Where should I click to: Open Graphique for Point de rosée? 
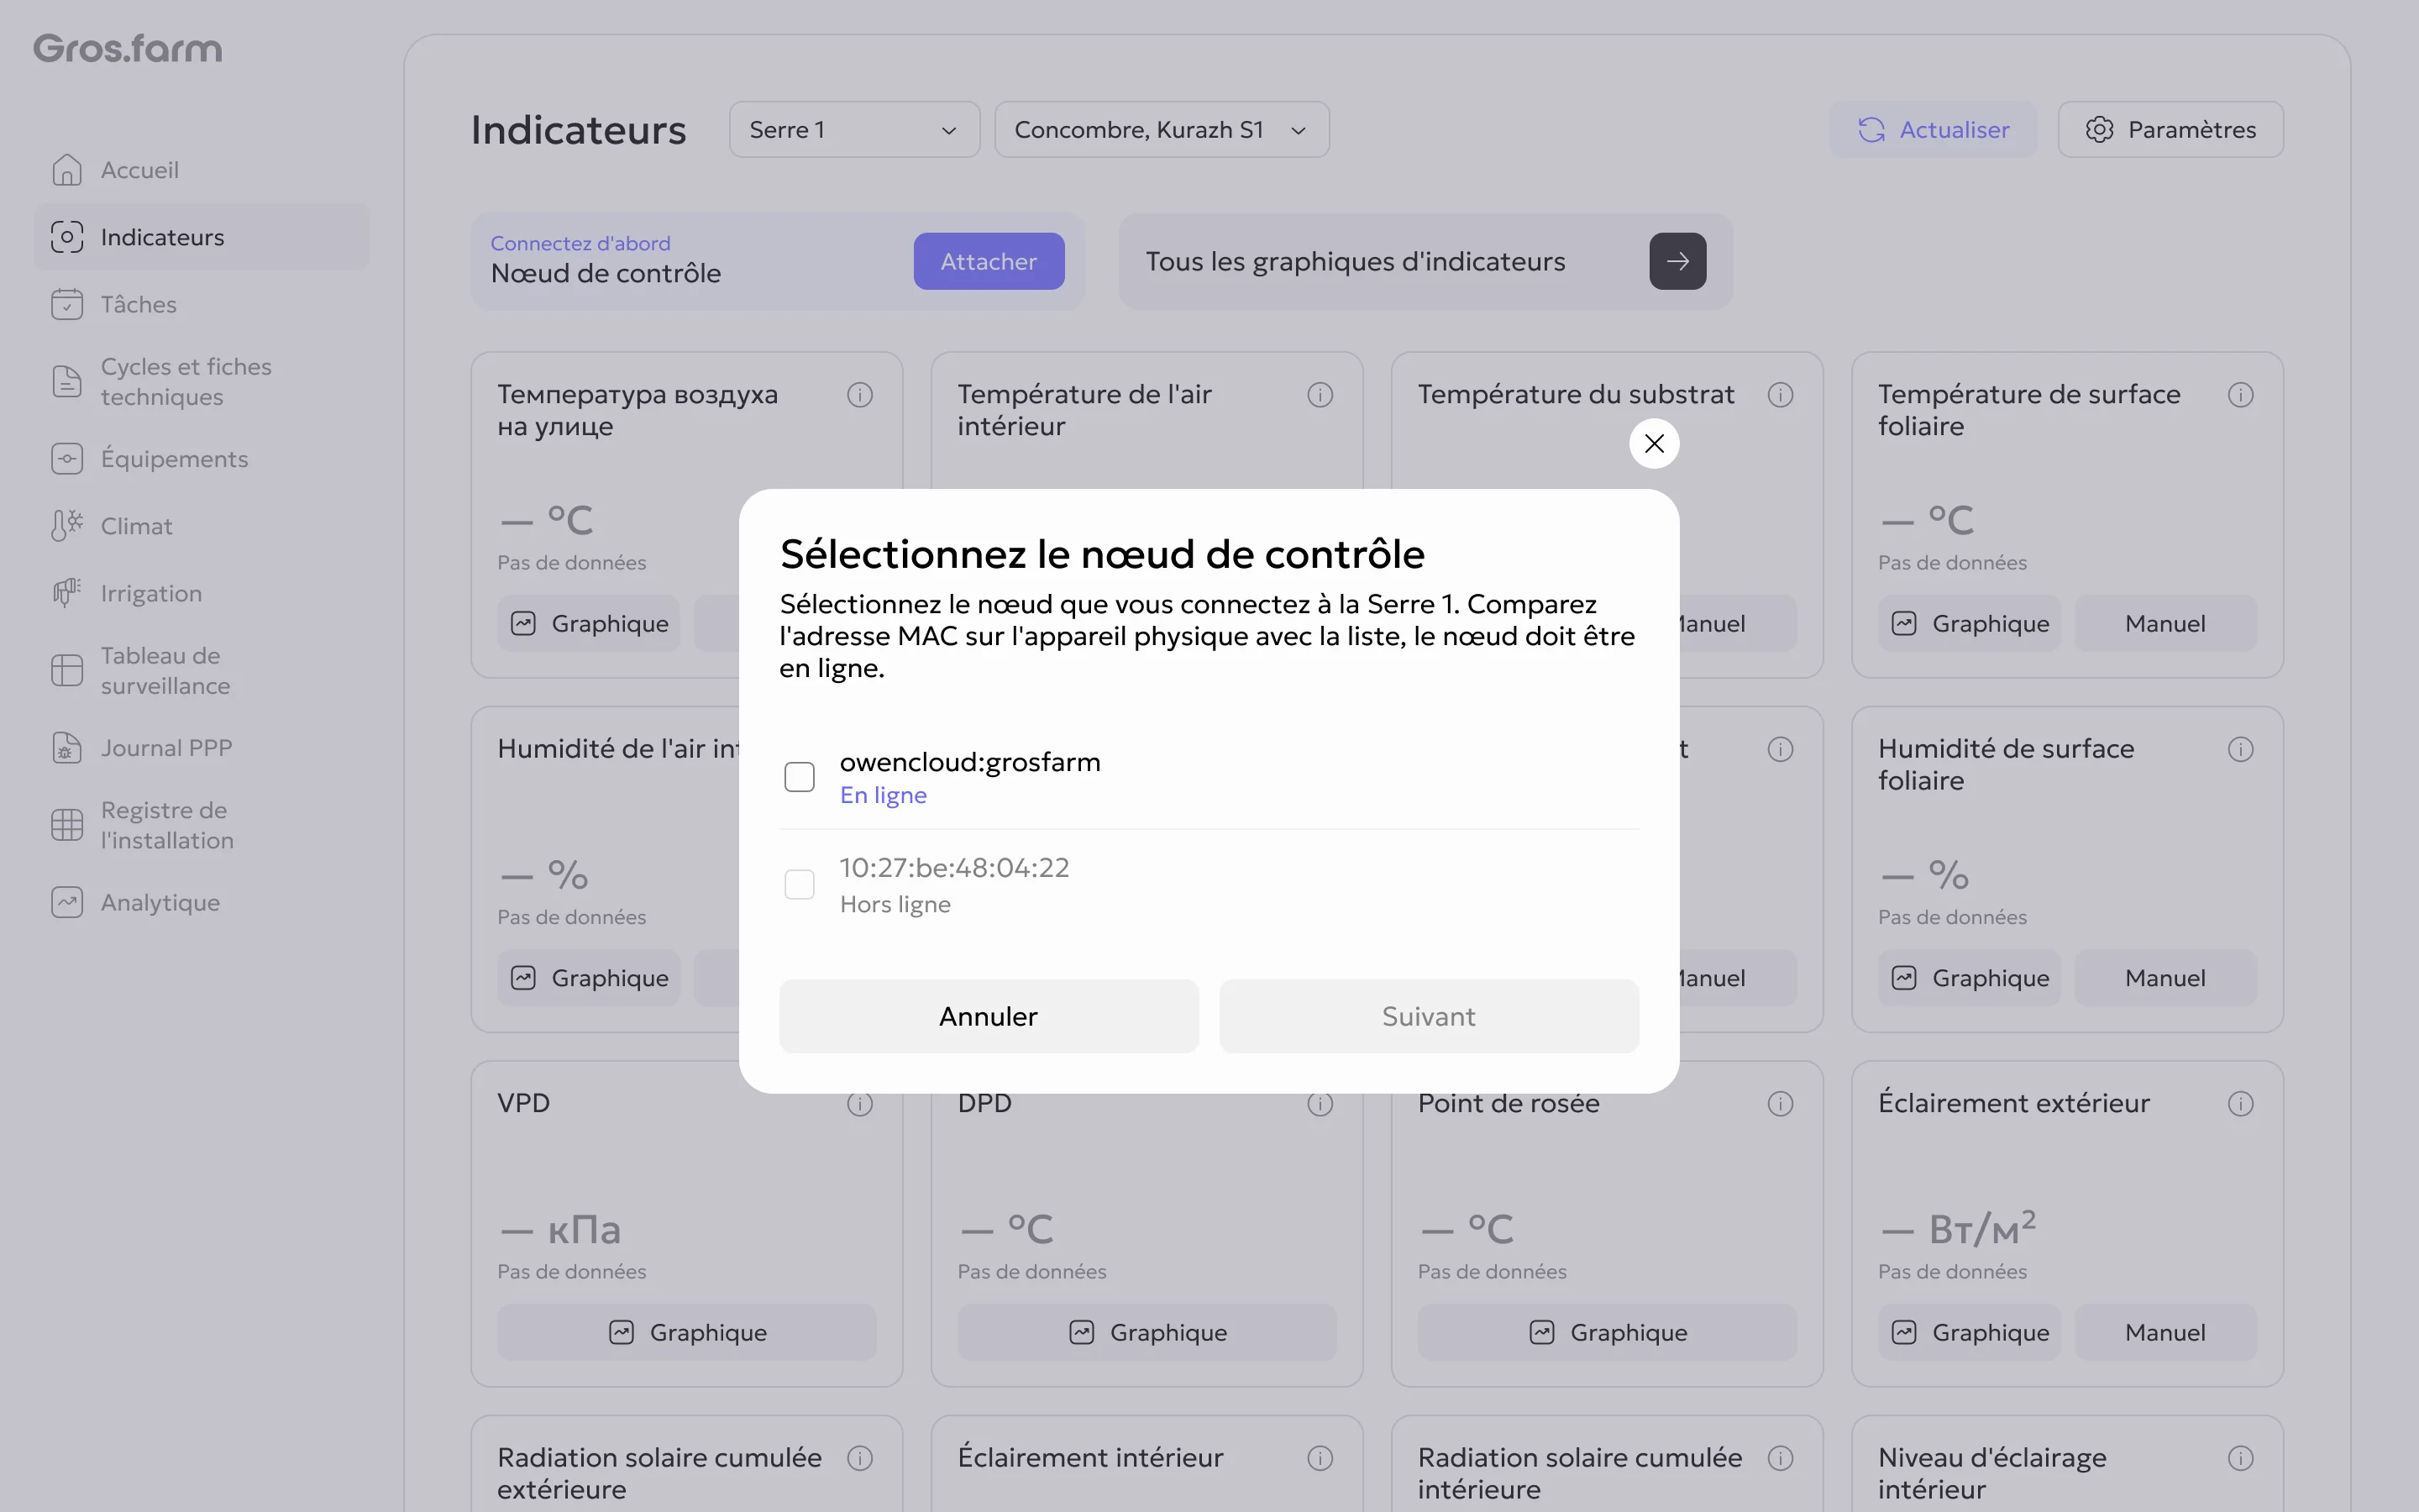(x=1608, y=1332)
